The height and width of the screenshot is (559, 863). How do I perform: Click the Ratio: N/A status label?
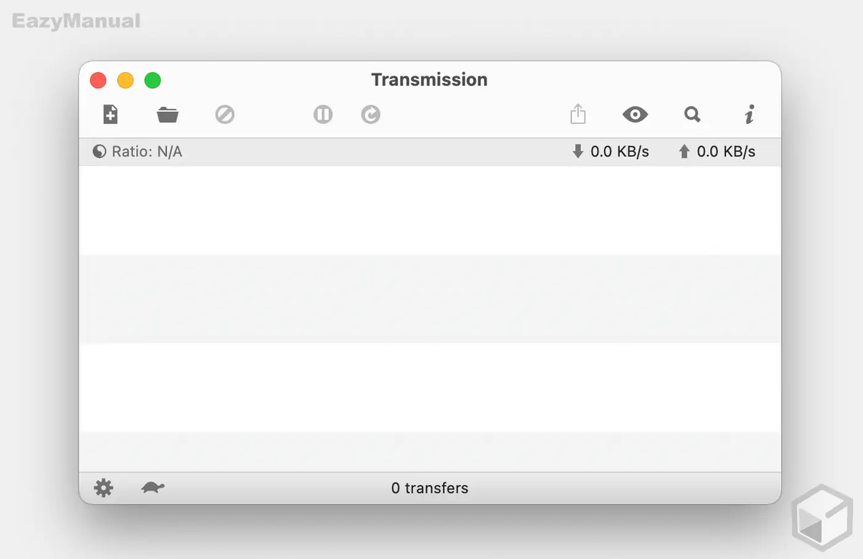tap(137, 152)
